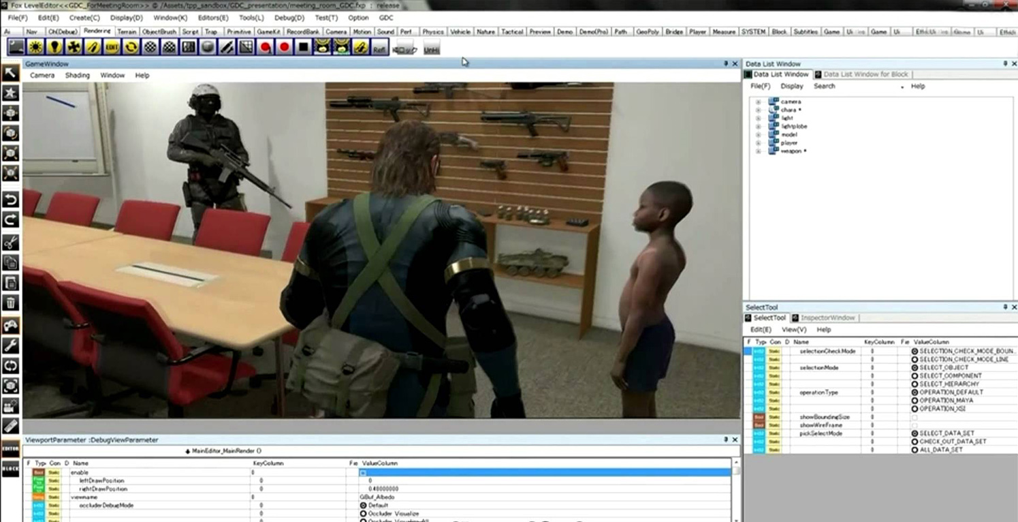Expand the light tree node
The height and width of the screenshot is (522, 1018).
[x=758, y=119]
